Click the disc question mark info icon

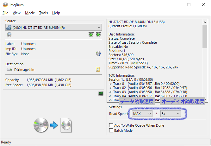tap(98, 54)
